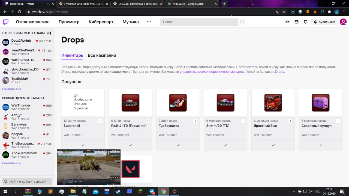The height and width of the screenshot is (196, 349).
Task: Expand followed channels with Показать еще
Action: point(11,89)
